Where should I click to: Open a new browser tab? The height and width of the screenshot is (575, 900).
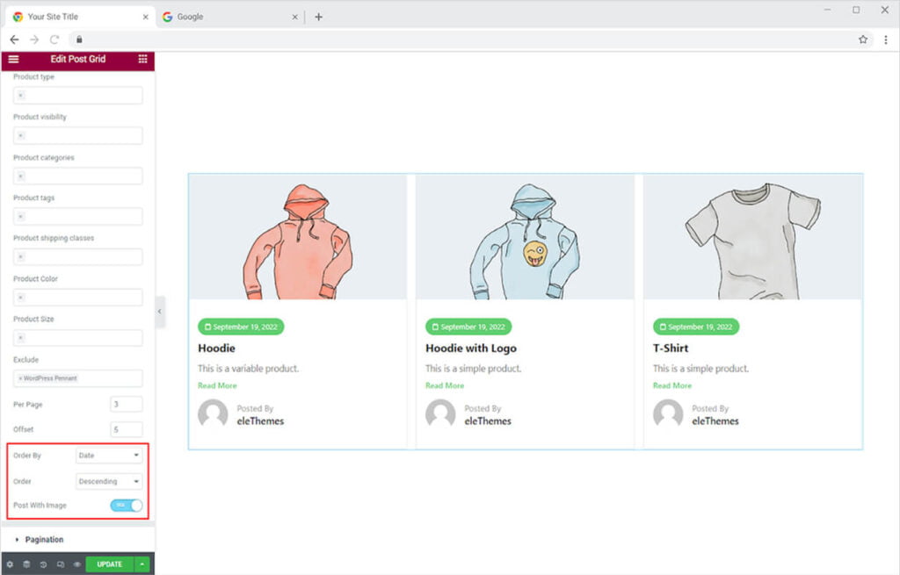318,17
